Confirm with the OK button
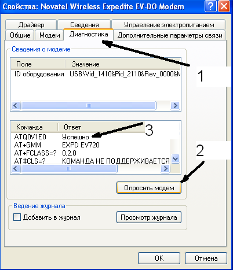The height and width of the screenshot is (270, 233). 159,258
